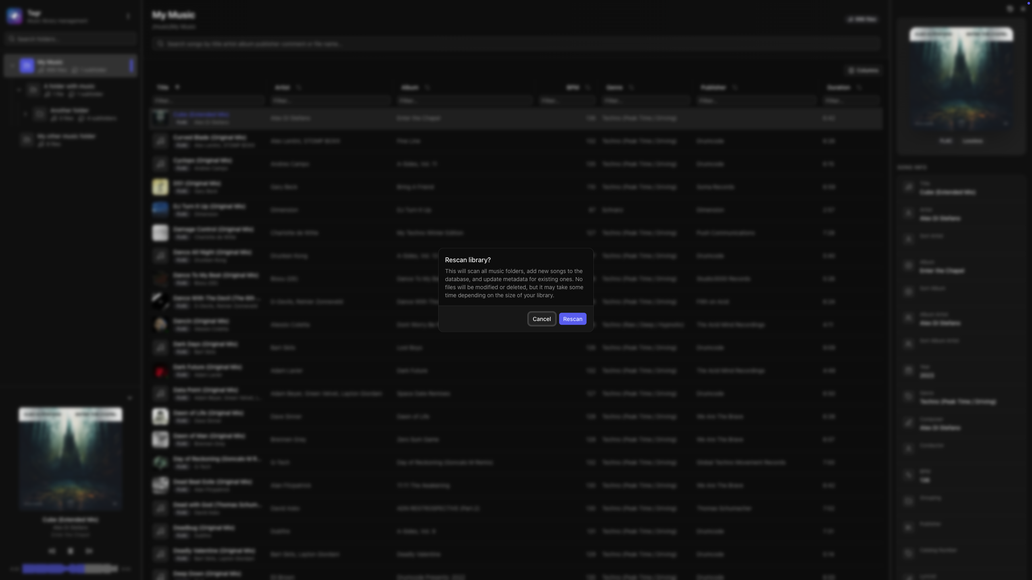This screenshot has width=1032, height=580.
Task: Click the rescan dialog description paragraph
Action: (514, 283)
